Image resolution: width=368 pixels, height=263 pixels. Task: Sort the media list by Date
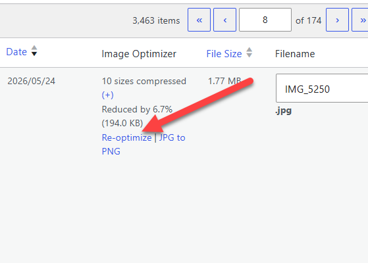[16, 52]
